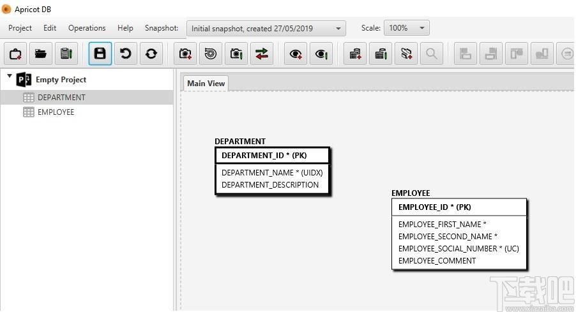Click the edit view eye pencil icon
The image size is (576, 312).
tap(321, 54)
